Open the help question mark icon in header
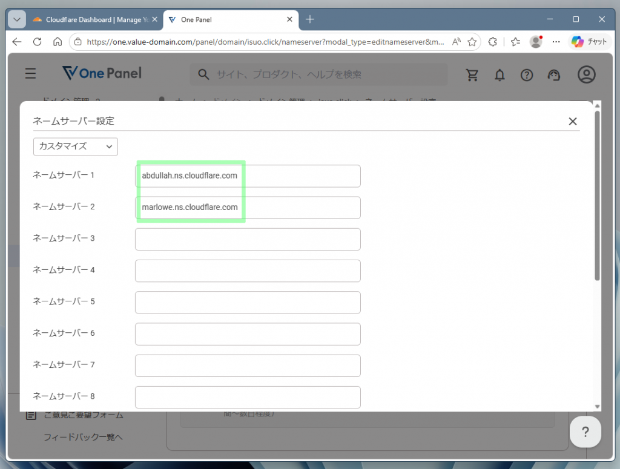This screenshot has width=620, height=469. click(527, 74)
